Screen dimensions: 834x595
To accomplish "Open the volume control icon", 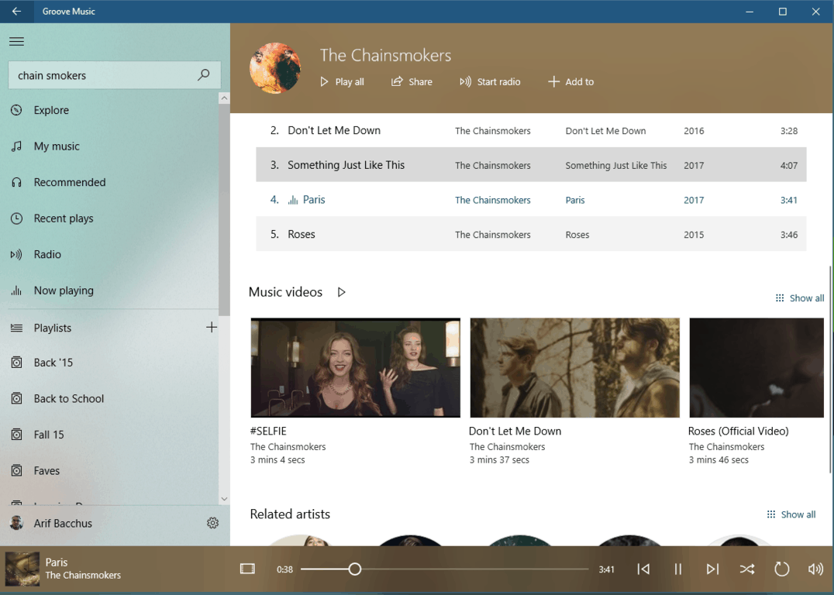I will (815, 569).
